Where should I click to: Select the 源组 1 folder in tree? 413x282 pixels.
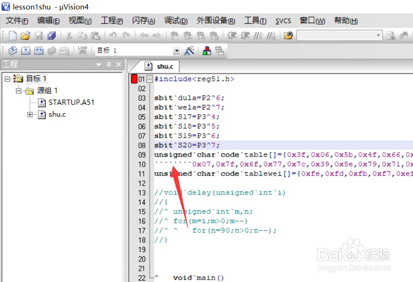[x=47, y=90]
